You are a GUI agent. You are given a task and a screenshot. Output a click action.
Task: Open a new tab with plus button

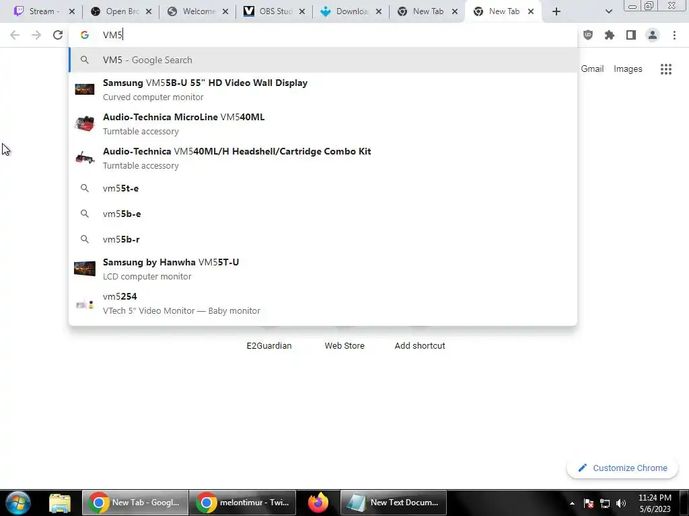pos(556,11)
